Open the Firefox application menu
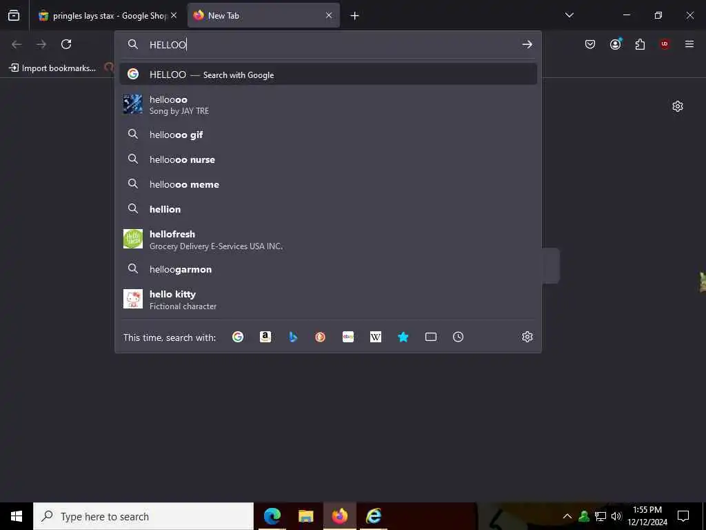Viewport: 706px width, 530px height. pyautogui.click(x=689, y=44)
